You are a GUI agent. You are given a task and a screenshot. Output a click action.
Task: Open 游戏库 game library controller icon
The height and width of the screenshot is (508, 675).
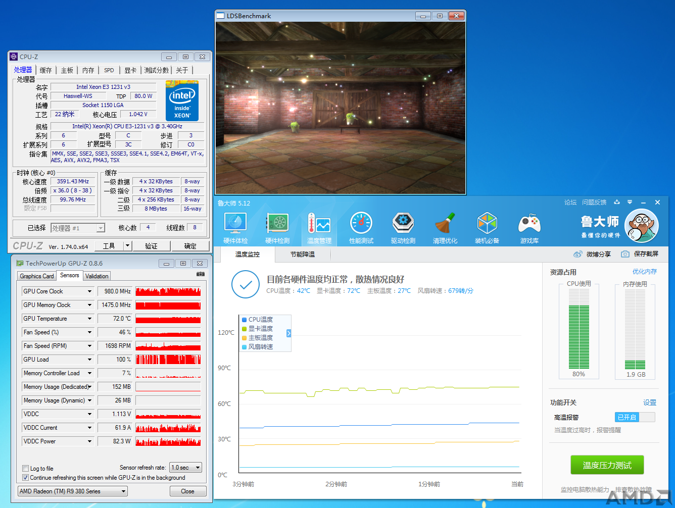529,228
